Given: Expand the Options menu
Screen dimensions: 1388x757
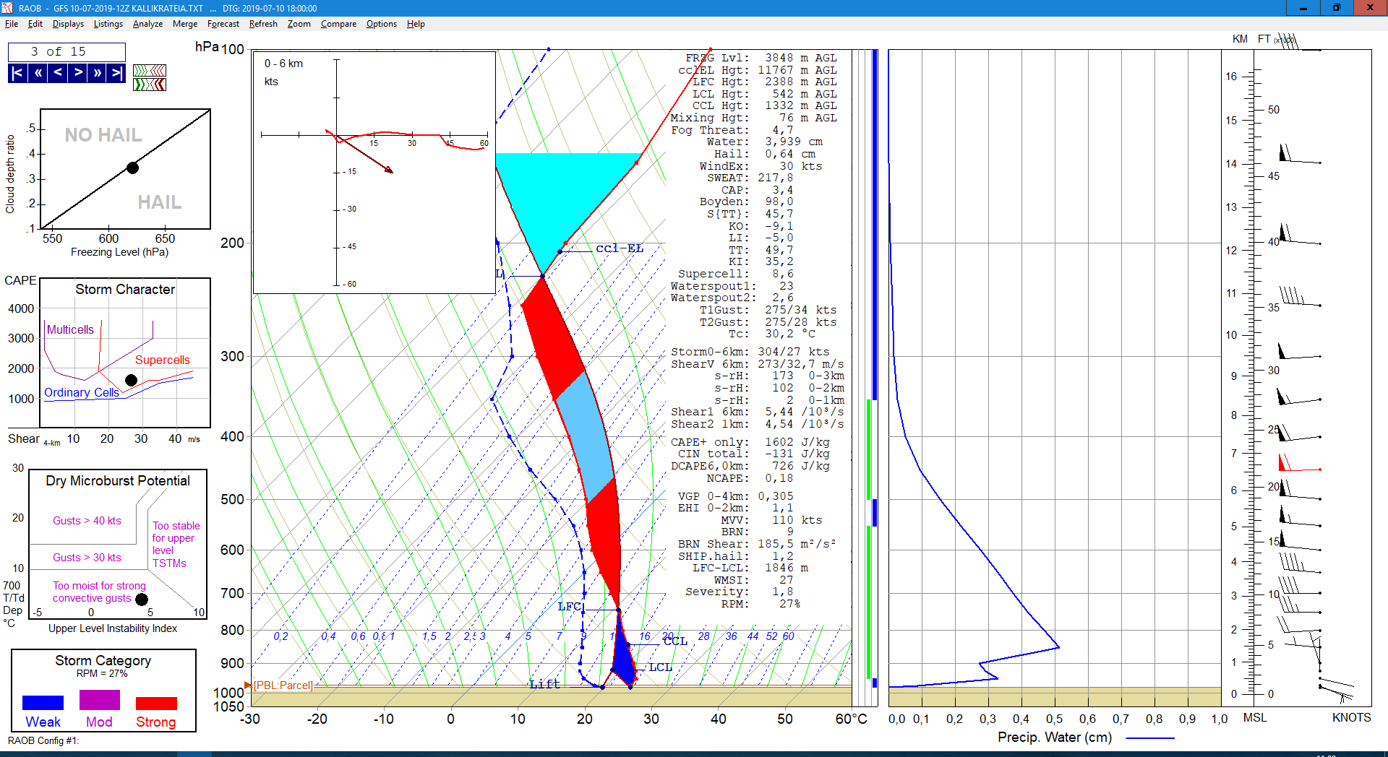Looking at the screenshot, I should [x=381, y=24].
